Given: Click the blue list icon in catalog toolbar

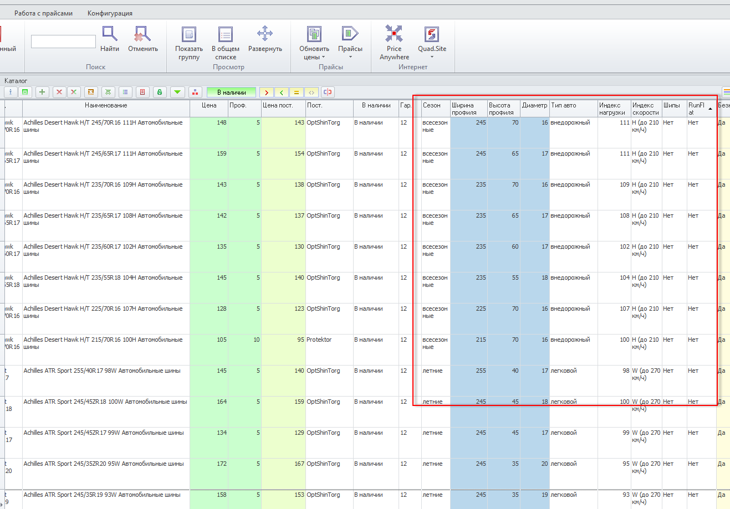Looking at the screenshot, I should coord(125,92).
